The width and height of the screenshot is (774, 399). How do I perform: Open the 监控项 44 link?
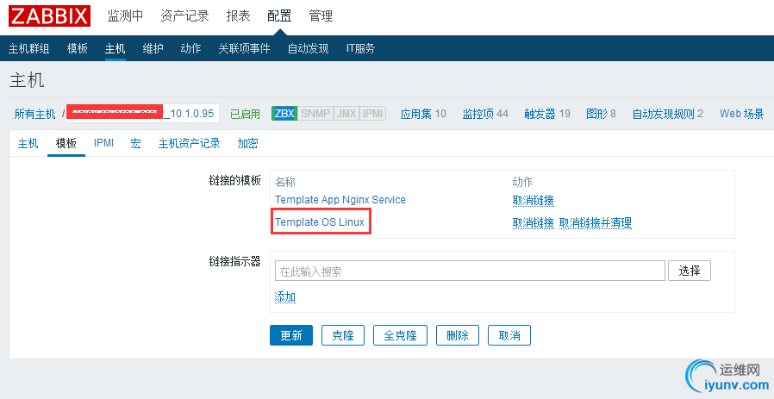point(485,114)
